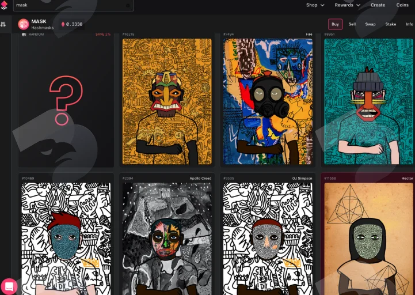Open the Coins page
415x295 pixels.
pos(402,5)
